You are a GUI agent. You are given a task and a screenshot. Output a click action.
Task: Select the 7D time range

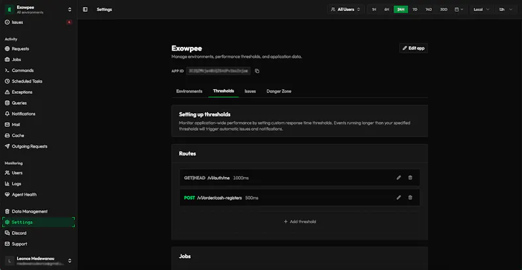[415, 9]
